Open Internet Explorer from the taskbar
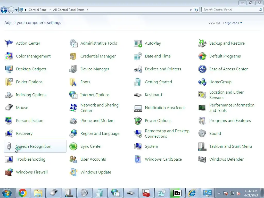264x198 pixels. click(192, 193)
